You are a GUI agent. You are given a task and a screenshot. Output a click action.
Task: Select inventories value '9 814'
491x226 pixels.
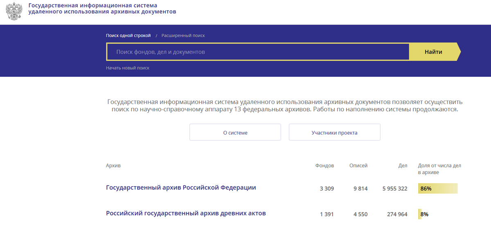361,188
